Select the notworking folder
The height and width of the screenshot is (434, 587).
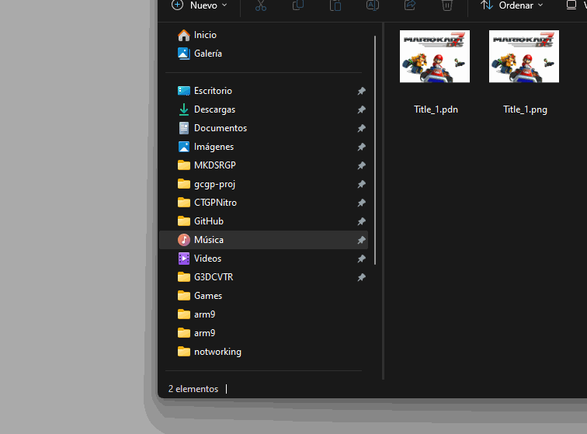point(263,352)
